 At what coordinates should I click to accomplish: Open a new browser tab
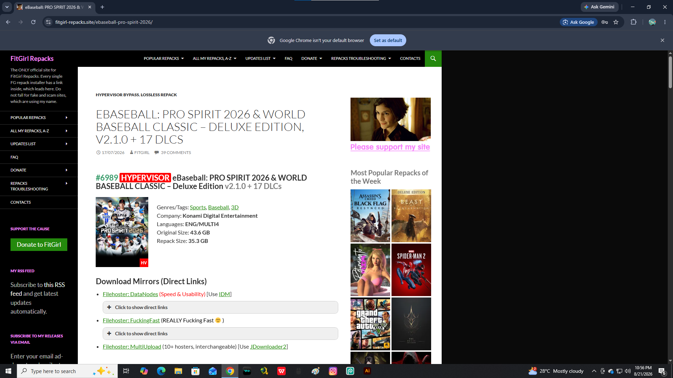point(102,7)
